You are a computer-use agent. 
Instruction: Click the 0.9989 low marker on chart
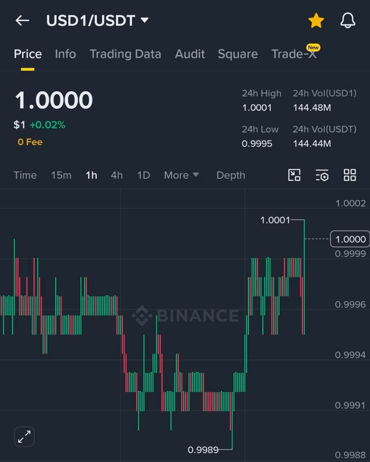(203, 450)
